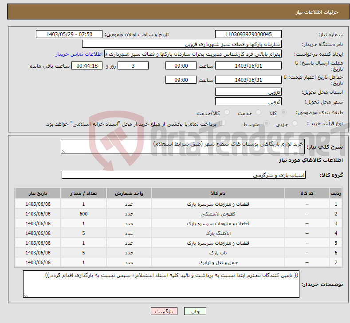Click the کد کالا column header
Viewport: 350px width, 323px height.
pos(307,193)
